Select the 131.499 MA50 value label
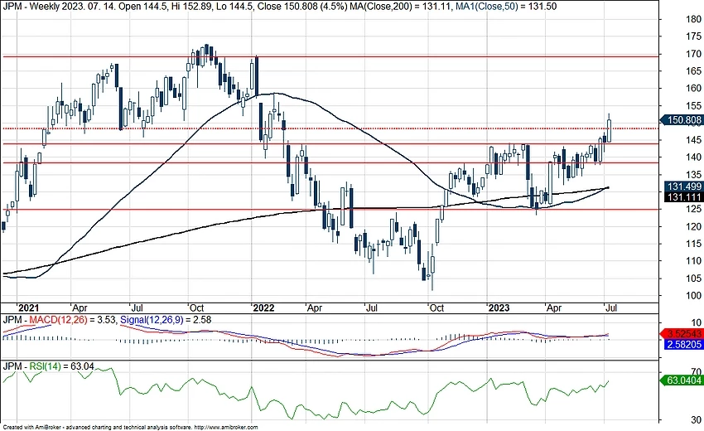Image resolution: width=704 pixels, height=431 pixels. 683,186
